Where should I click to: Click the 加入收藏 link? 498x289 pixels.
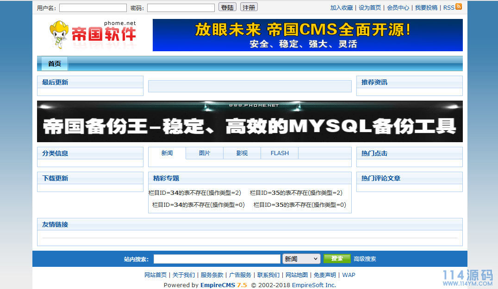click(342, 7)
